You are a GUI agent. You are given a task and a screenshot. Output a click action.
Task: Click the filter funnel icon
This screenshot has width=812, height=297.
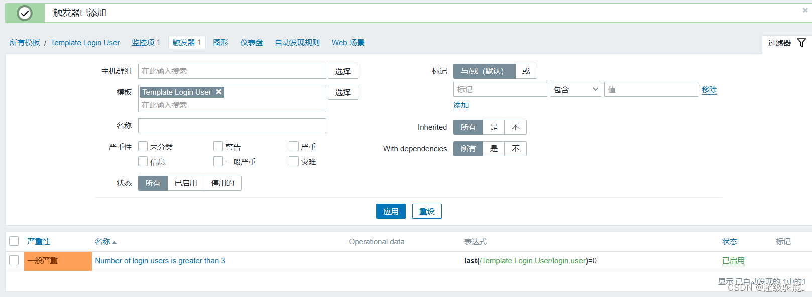(x=801, y=43)
